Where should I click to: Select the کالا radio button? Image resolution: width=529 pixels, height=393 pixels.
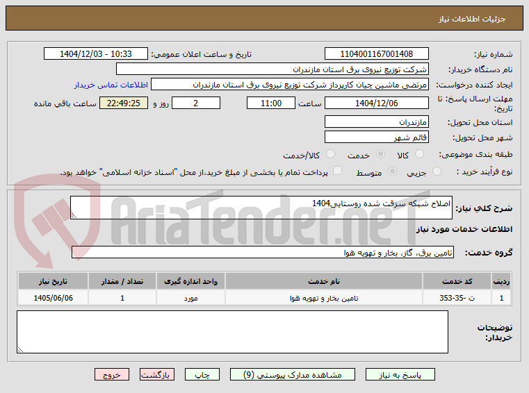pos(419,154)
